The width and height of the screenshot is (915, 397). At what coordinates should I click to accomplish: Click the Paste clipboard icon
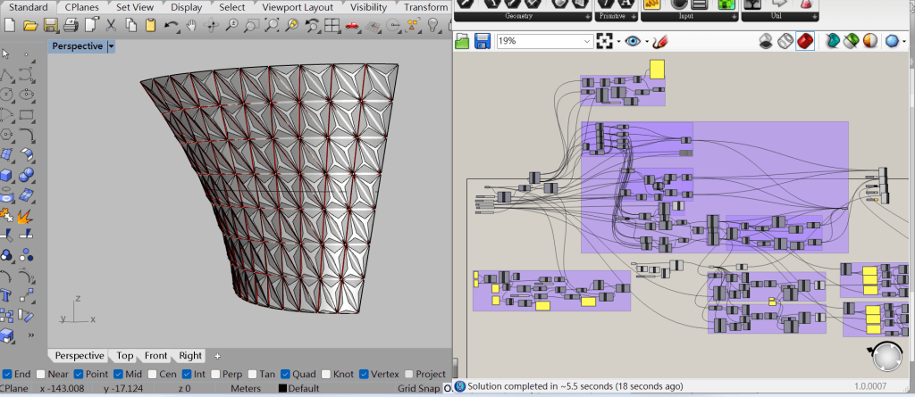coord(150,25)
